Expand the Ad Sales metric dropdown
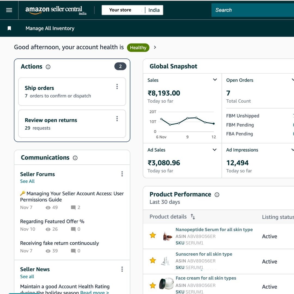Image resolution: width=294 pixels, height=294 pixels. [x=215, y=150]
